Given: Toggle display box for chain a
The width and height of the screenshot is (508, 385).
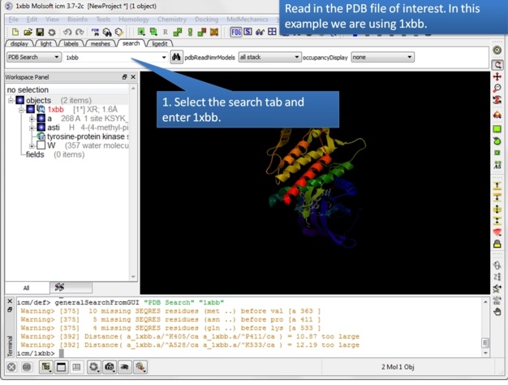Looking at the screenshot, I should 41,119.
